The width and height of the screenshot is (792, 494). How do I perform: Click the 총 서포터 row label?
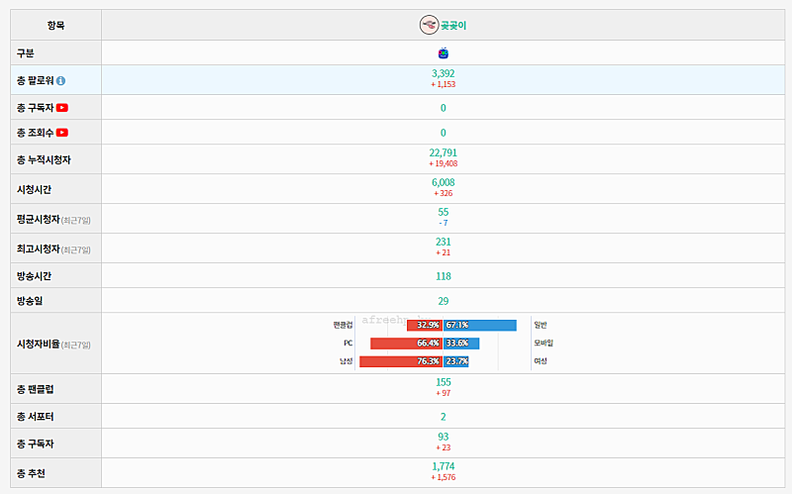pyautogui.click(x=35, y=417)
